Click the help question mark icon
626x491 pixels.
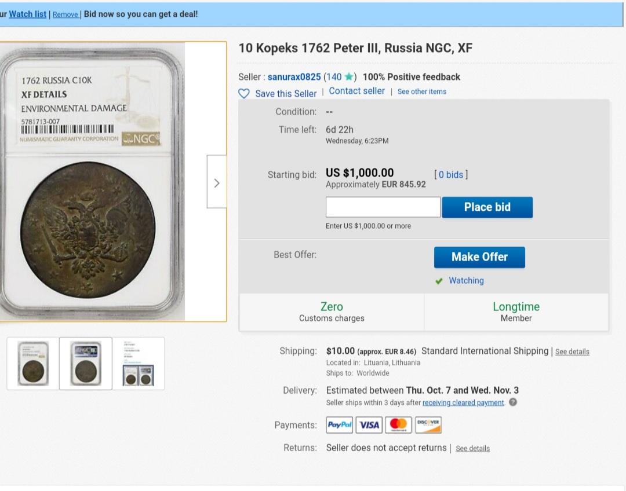513,402
